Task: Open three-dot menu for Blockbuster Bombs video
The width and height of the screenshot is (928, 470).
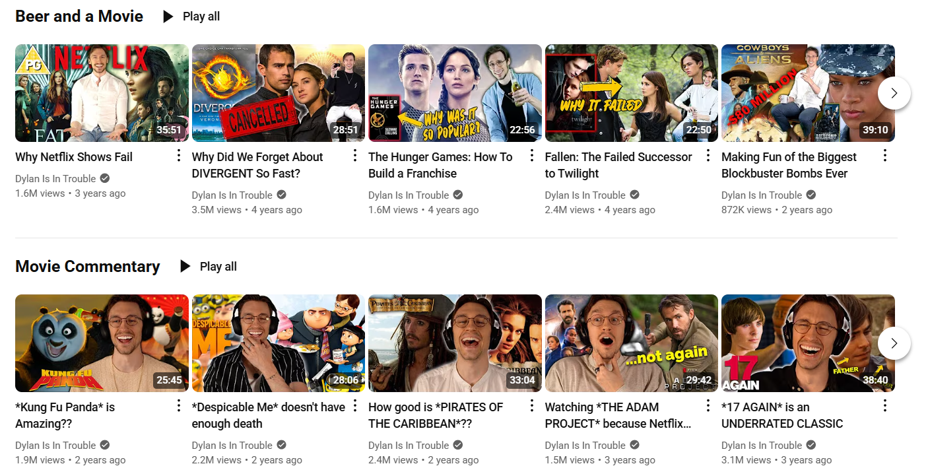Action: pos(884,156)
